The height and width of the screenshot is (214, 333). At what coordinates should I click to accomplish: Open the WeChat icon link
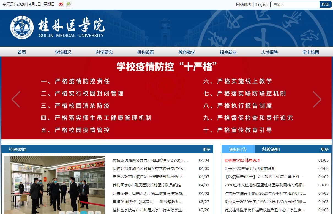69,4
